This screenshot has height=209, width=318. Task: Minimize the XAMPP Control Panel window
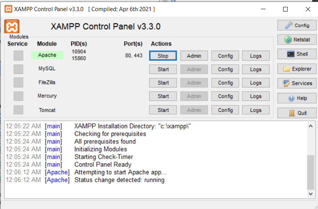click(263, 9)
